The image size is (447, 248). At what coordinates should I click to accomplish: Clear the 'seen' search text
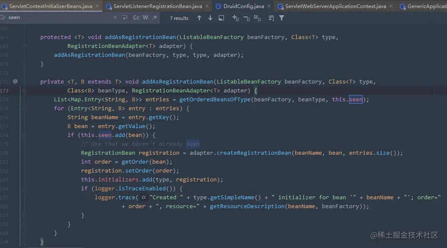tap(115, 18)
